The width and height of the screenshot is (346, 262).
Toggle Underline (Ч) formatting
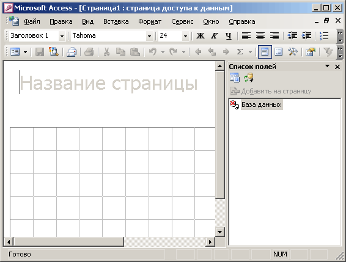229,35
